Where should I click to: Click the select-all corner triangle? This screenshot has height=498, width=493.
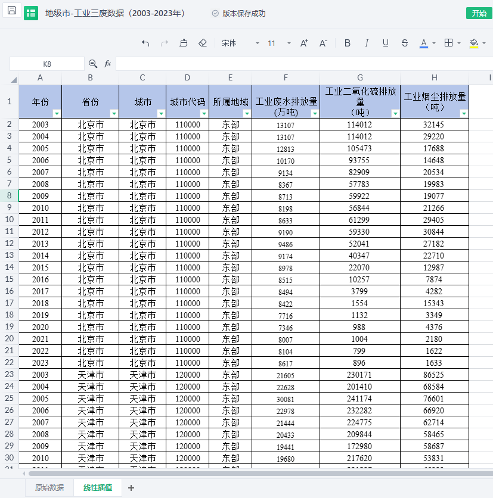coord(13,79)
